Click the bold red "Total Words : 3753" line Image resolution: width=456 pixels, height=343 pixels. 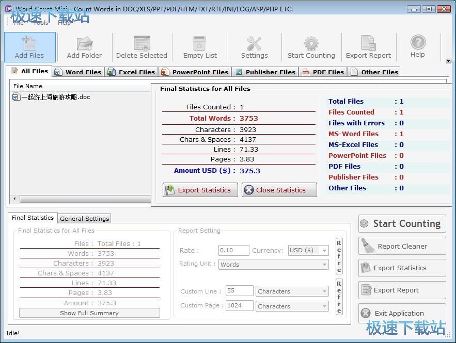pos(224,118)
